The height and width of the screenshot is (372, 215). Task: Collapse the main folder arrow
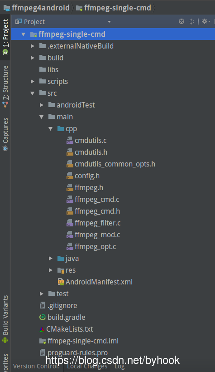coord(42,117)
